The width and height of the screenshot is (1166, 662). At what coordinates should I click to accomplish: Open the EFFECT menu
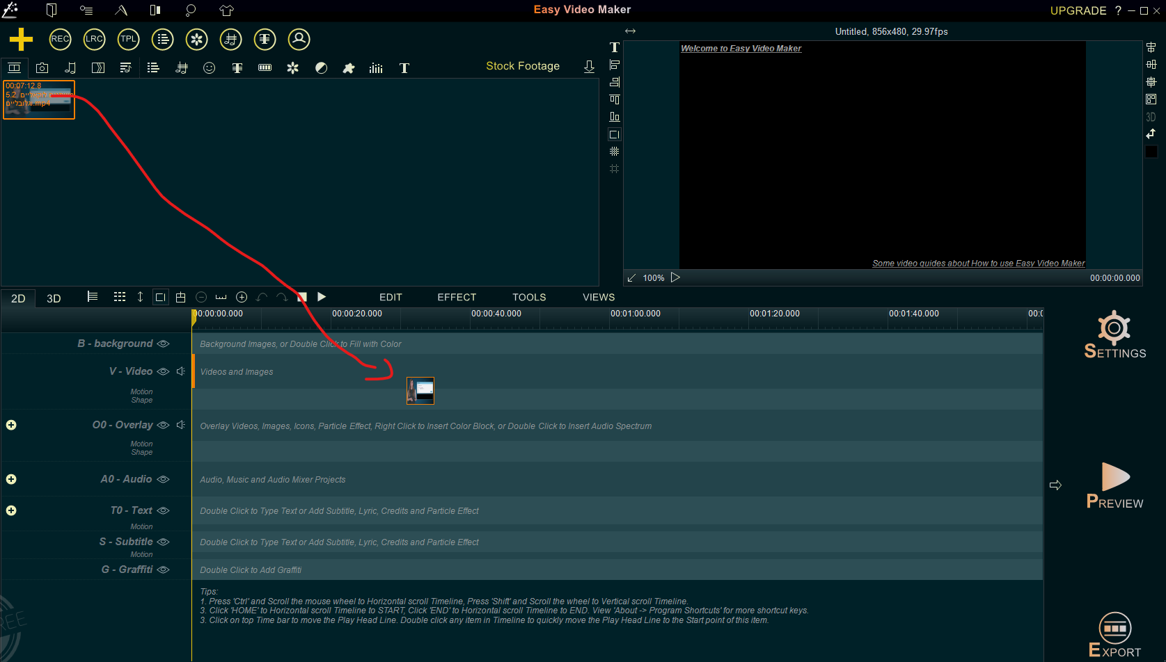click(457, 297)
